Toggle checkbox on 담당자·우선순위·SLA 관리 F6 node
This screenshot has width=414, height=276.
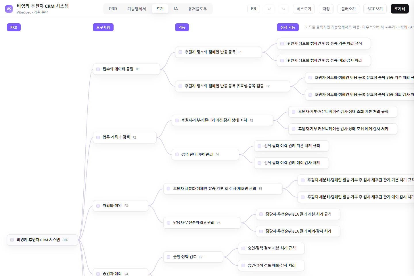(x=168, y=223)
